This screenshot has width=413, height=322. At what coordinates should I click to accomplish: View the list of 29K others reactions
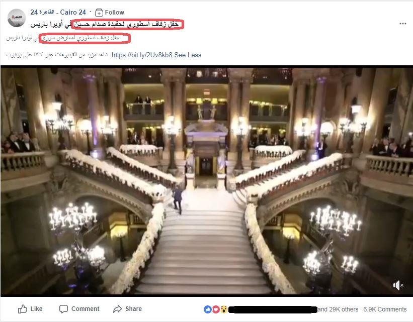pyautogui.click(x=338, y=309)
